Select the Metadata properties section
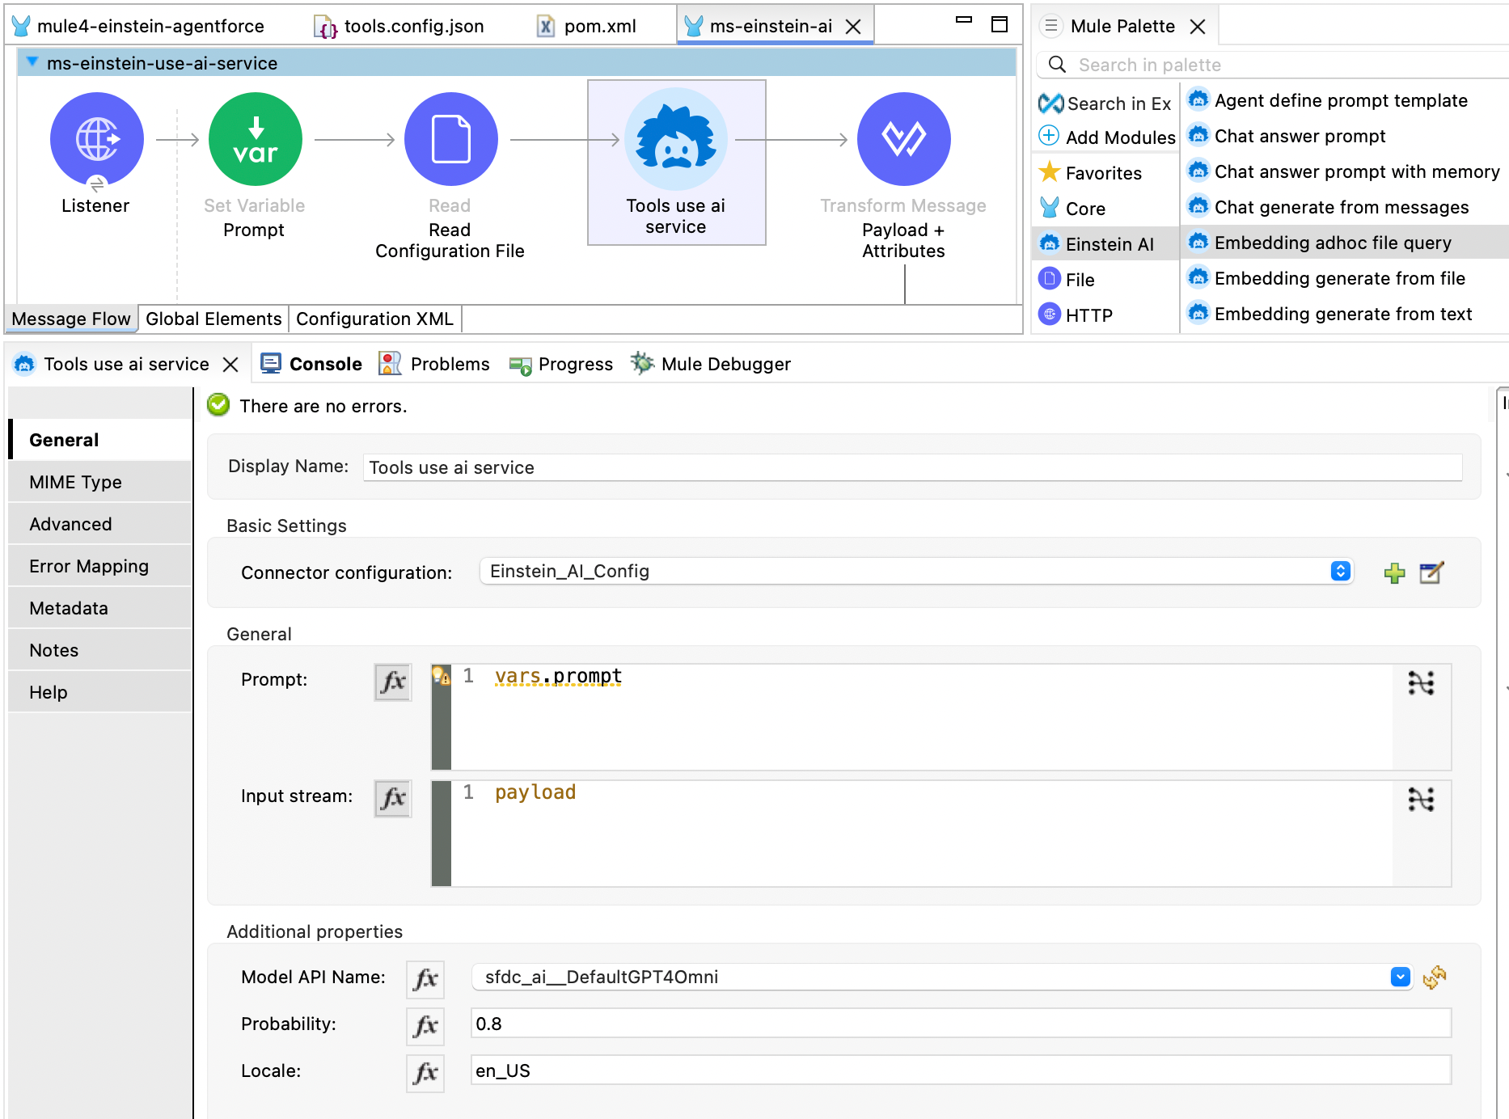The image size is (1509, 1119). point(100,608)
